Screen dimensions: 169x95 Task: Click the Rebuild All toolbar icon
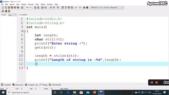pyautogui.click(x=72, y=7)
